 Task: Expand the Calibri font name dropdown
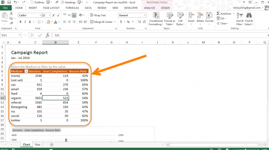(40, 15)
